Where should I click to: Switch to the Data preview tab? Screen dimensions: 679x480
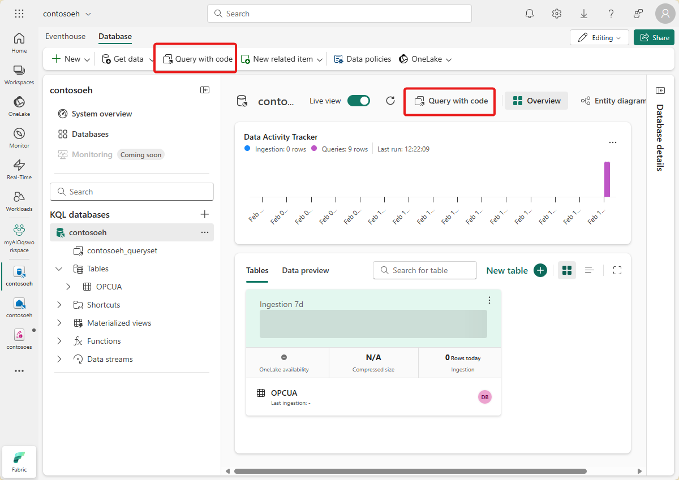pyautogui.click(x=305, y=270)
